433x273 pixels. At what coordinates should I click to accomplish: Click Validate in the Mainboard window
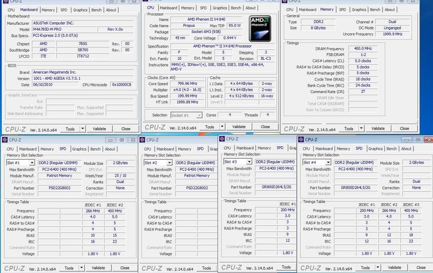point(100,129)
